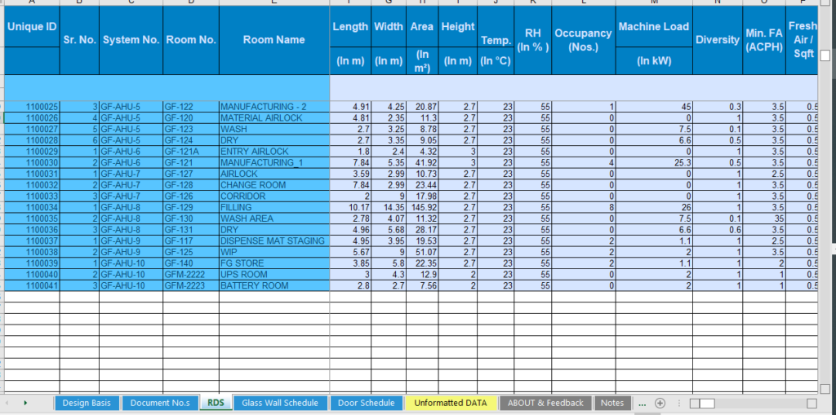
Task: Switch to Unformatted DATA yellow tab
Action: tap(451, 403)
